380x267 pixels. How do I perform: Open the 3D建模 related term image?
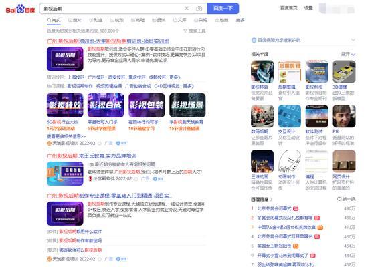click(344, 72)
